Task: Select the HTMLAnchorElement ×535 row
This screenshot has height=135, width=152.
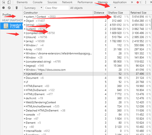Action: click(87, 106)
